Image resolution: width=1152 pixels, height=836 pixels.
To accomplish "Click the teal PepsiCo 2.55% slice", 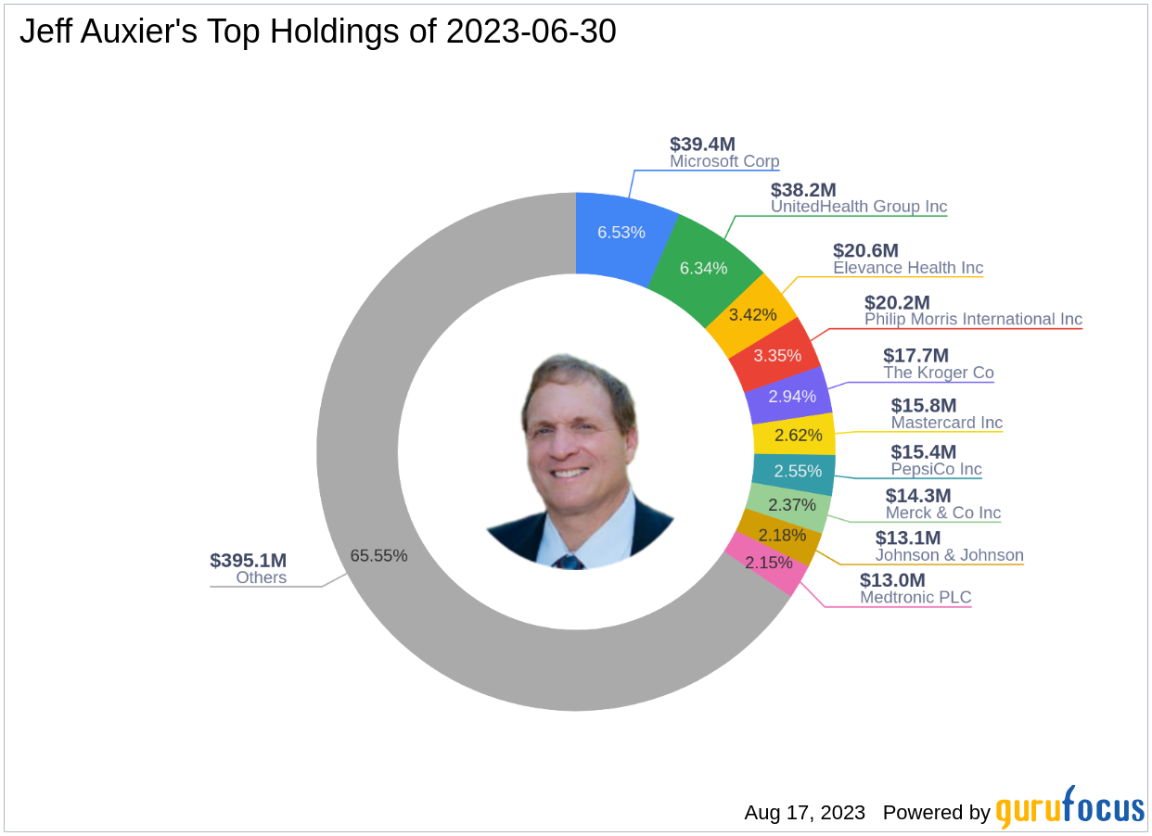I will pyautogui.click(x=795, y=470).
